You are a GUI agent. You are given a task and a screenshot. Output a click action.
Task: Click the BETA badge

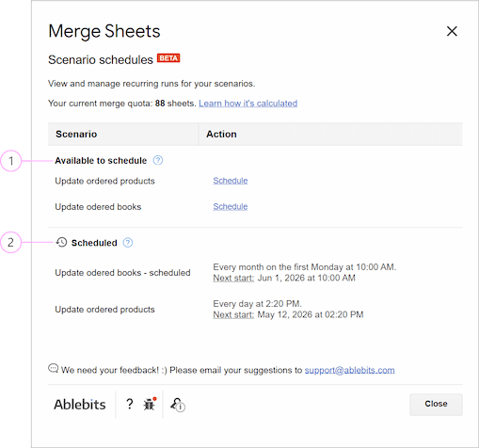[168, 58]
